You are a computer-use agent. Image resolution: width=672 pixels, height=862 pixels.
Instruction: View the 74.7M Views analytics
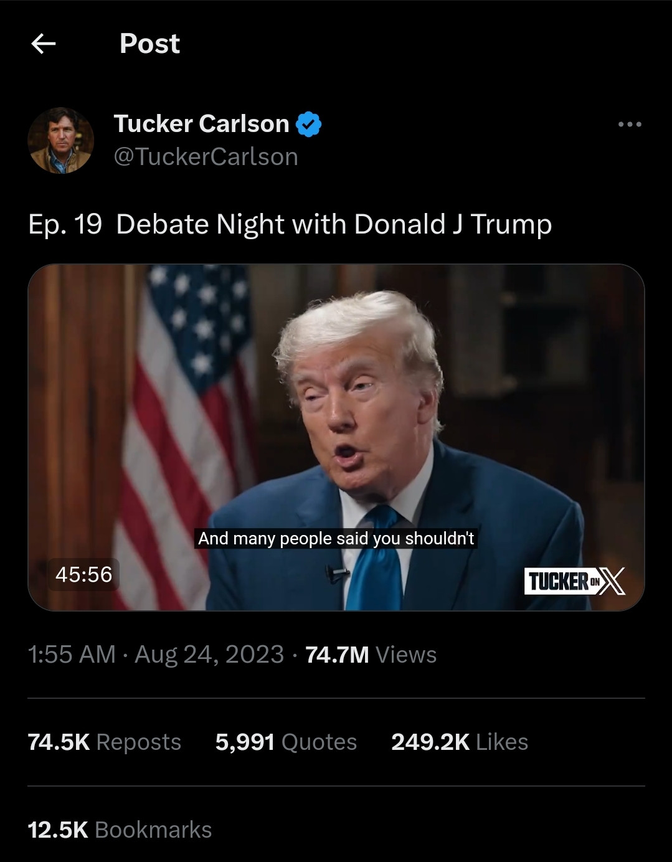click(371, 655)
